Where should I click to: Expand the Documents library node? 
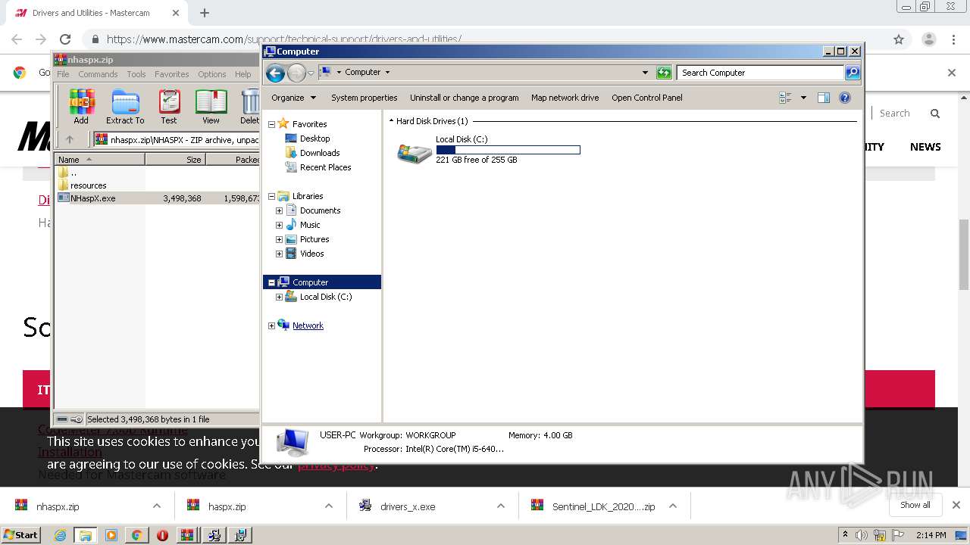279,210
